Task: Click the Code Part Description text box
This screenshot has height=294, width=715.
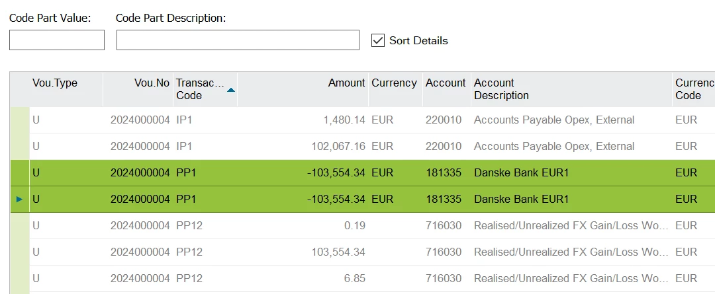Action: point(238,40)
